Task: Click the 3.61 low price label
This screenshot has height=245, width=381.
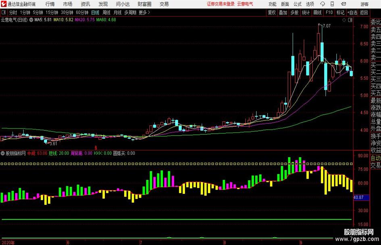Action: click(x=53, y=144)
